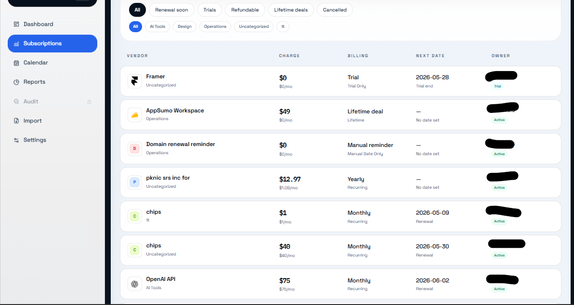Viewport: 574px width, 305px height.
Task: Select the blue All category filter
Action: (135, 26)
